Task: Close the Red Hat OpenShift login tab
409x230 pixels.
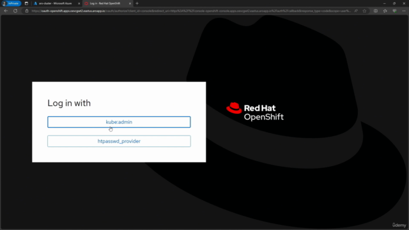Action: click(x=130, y=3)
